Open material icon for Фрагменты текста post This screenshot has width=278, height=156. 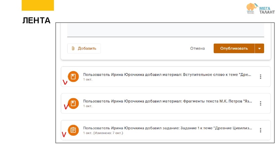(73, 103)
